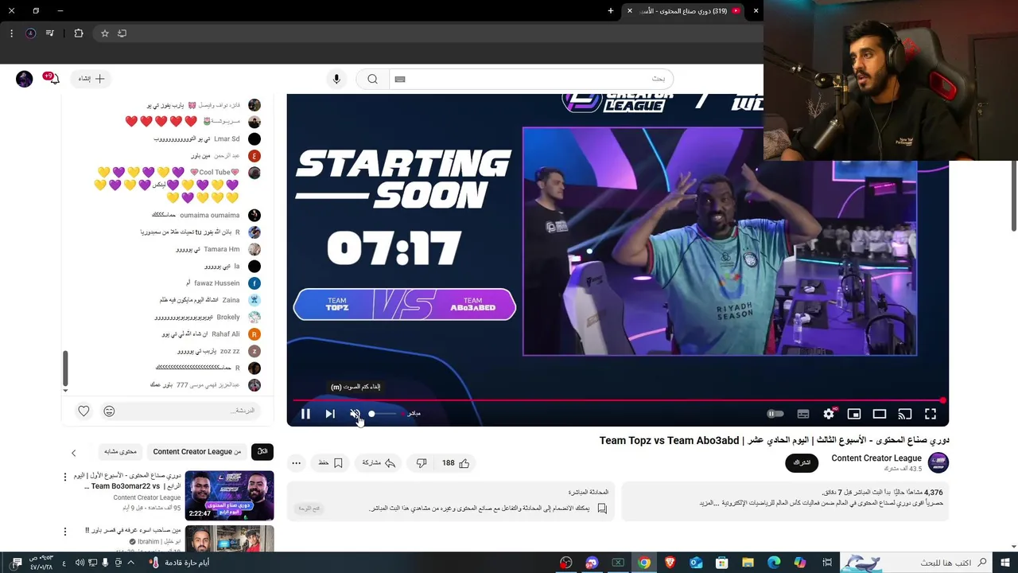Open the emoji picker in live chat
This screenshot has height=573, width=1018.
[109, 411]
